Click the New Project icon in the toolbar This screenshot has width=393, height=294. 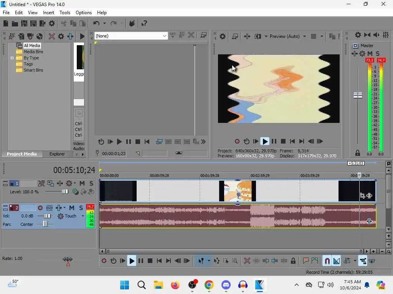click(5, 23)
